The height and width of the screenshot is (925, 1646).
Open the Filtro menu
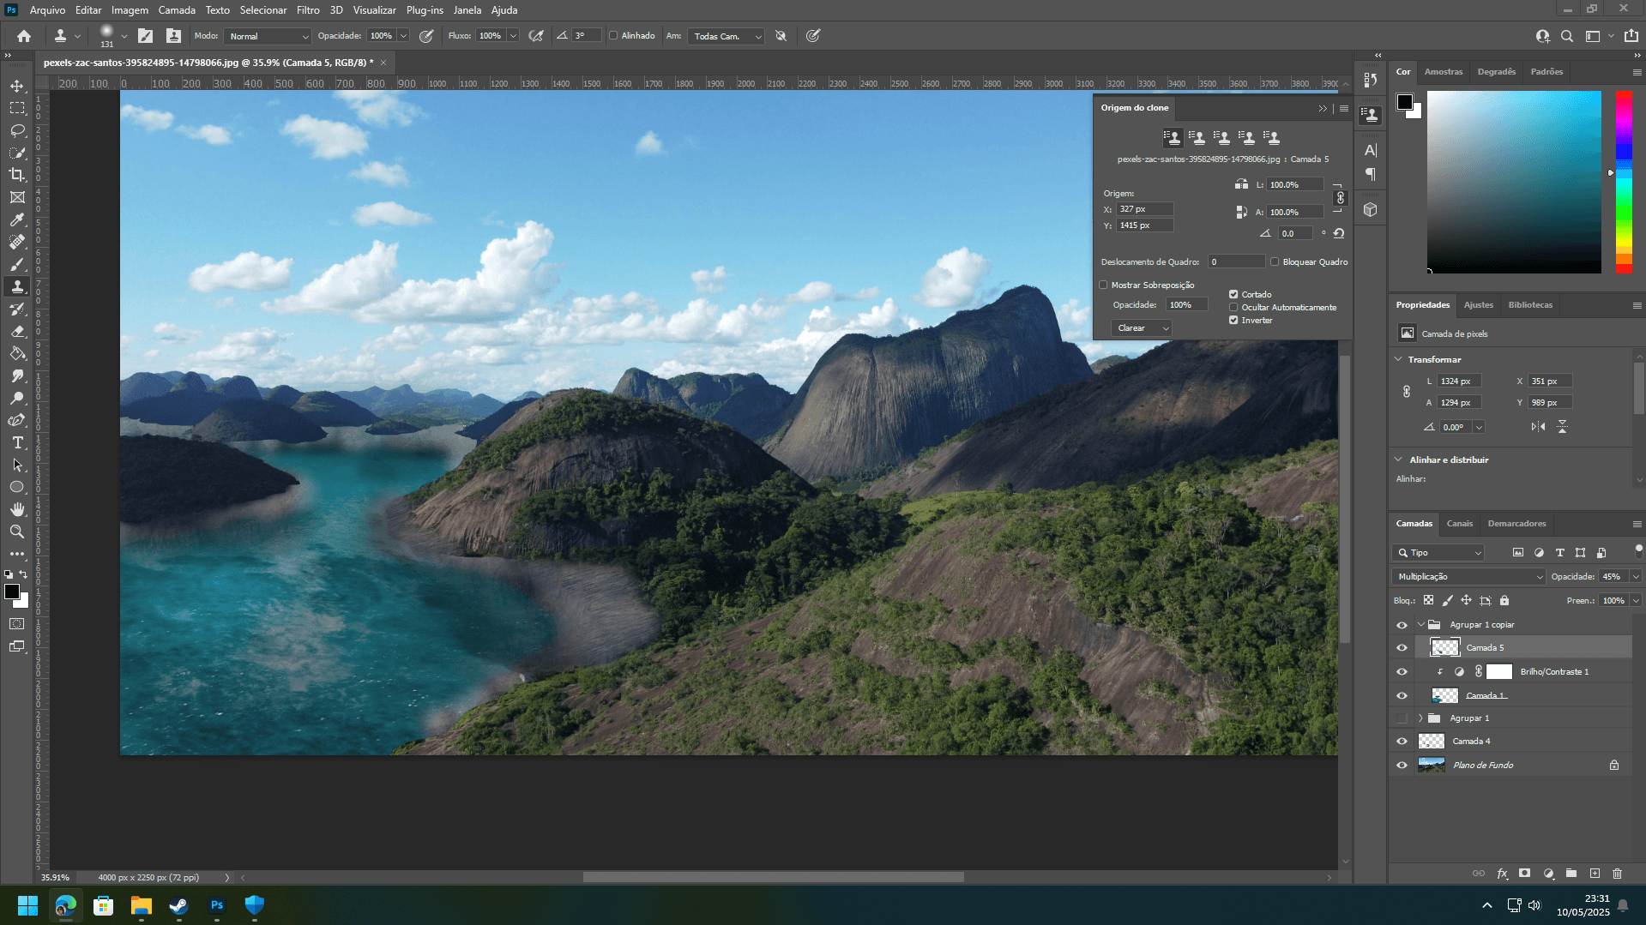tap(308, 10)
